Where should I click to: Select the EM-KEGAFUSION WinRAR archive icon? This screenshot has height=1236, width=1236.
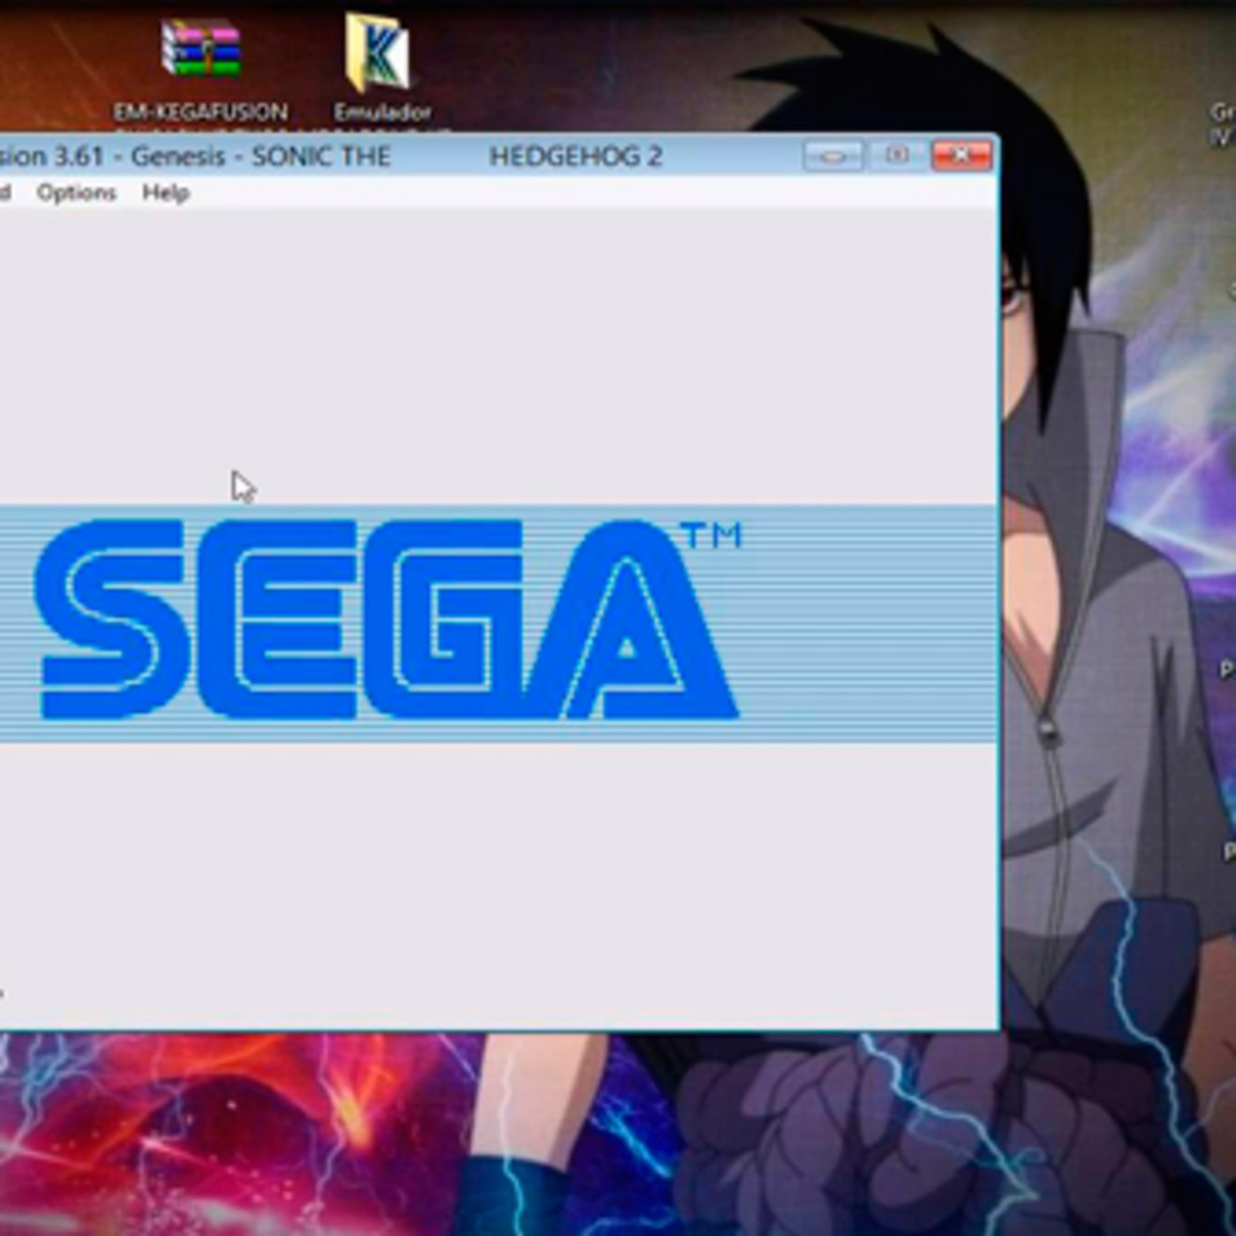coord(200,48)
